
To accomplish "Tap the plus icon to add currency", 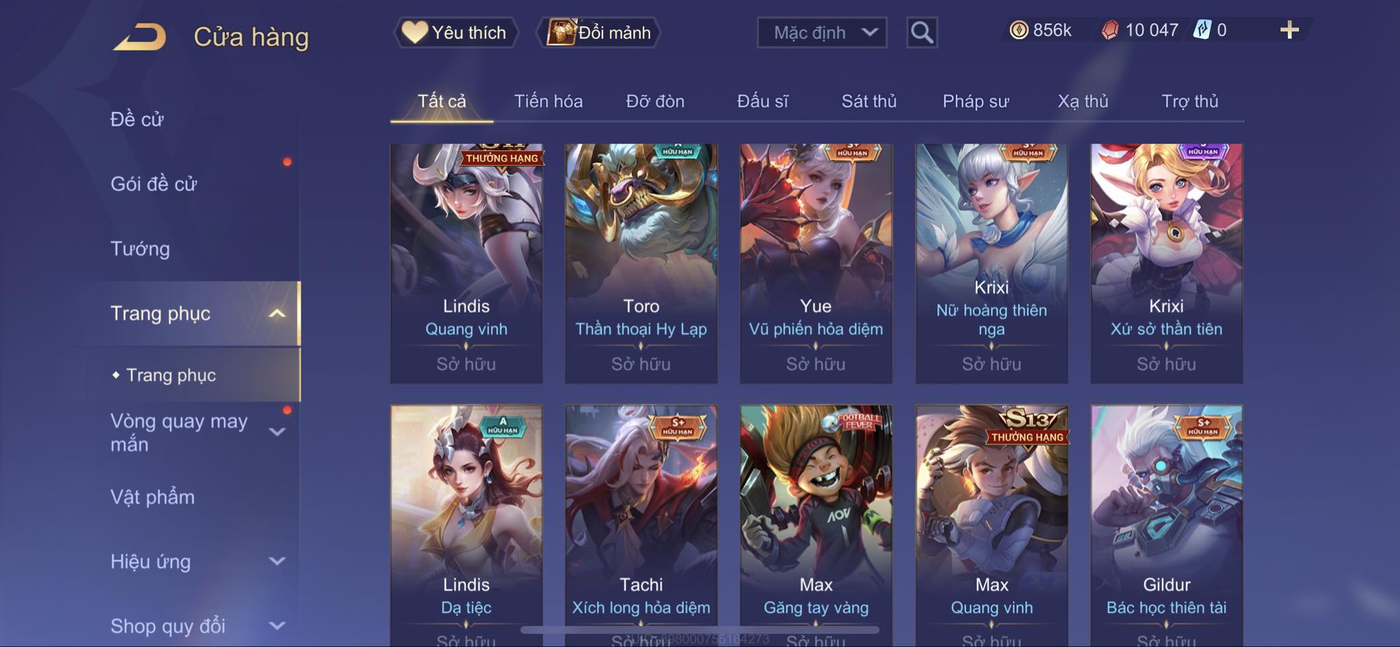I will 1289,30.
